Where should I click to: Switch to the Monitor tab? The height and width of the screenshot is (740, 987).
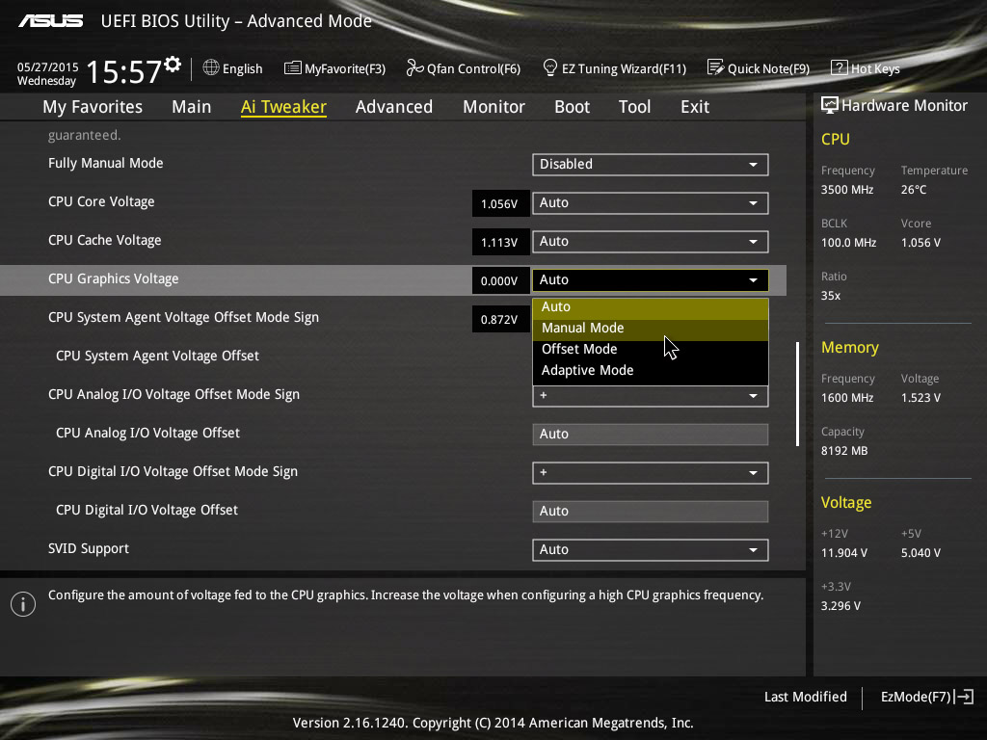(x=493, y=107)
